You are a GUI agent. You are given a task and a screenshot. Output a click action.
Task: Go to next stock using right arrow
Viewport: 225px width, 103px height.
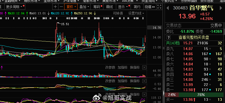pyautogui.click(x=221, y=8)
